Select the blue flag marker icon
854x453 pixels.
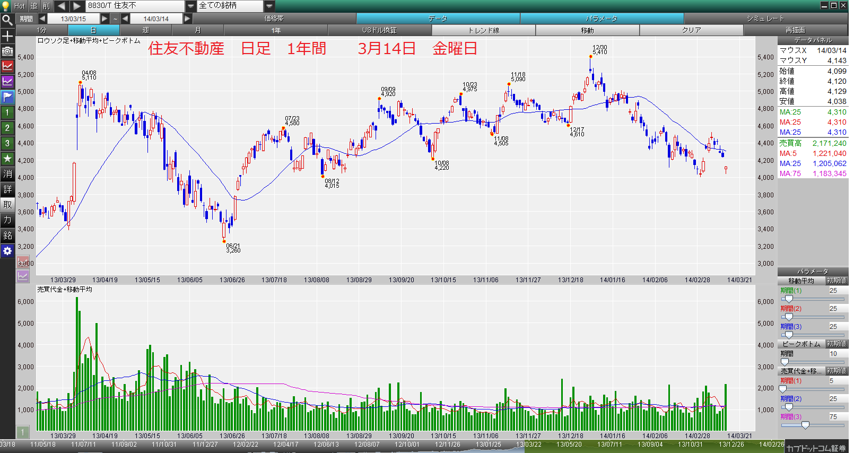click(7, 97)
